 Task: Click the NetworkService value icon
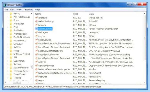pos(36,66)
